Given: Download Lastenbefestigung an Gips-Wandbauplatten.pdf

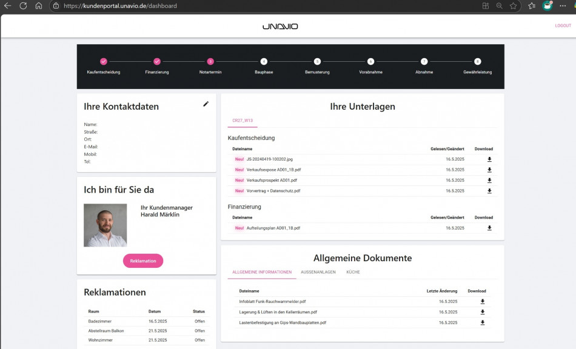Looking at the screenshot, I should [x=482, y=323].
